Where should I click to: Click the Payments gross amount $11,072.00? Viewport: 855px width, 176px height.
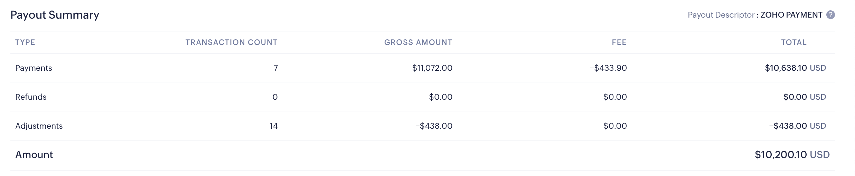pos(432,68)
